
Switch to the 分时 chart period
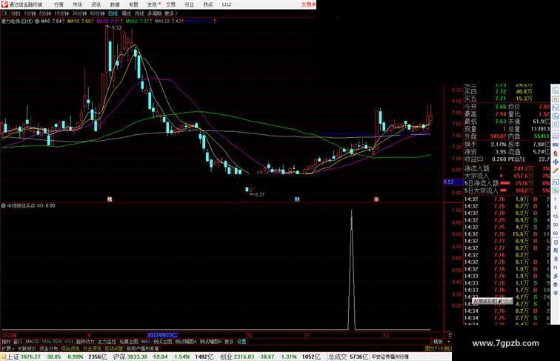click(16, 13)
